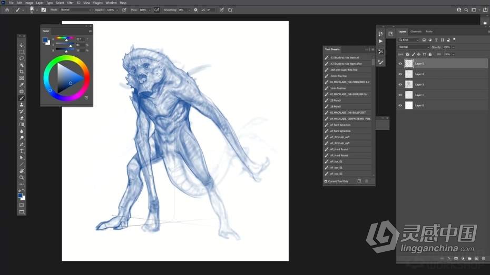Image resolution: width=490 pixels, height=275 pixels.
Task: Open the brush settings panel toggle icon
Action: [43, 10]
